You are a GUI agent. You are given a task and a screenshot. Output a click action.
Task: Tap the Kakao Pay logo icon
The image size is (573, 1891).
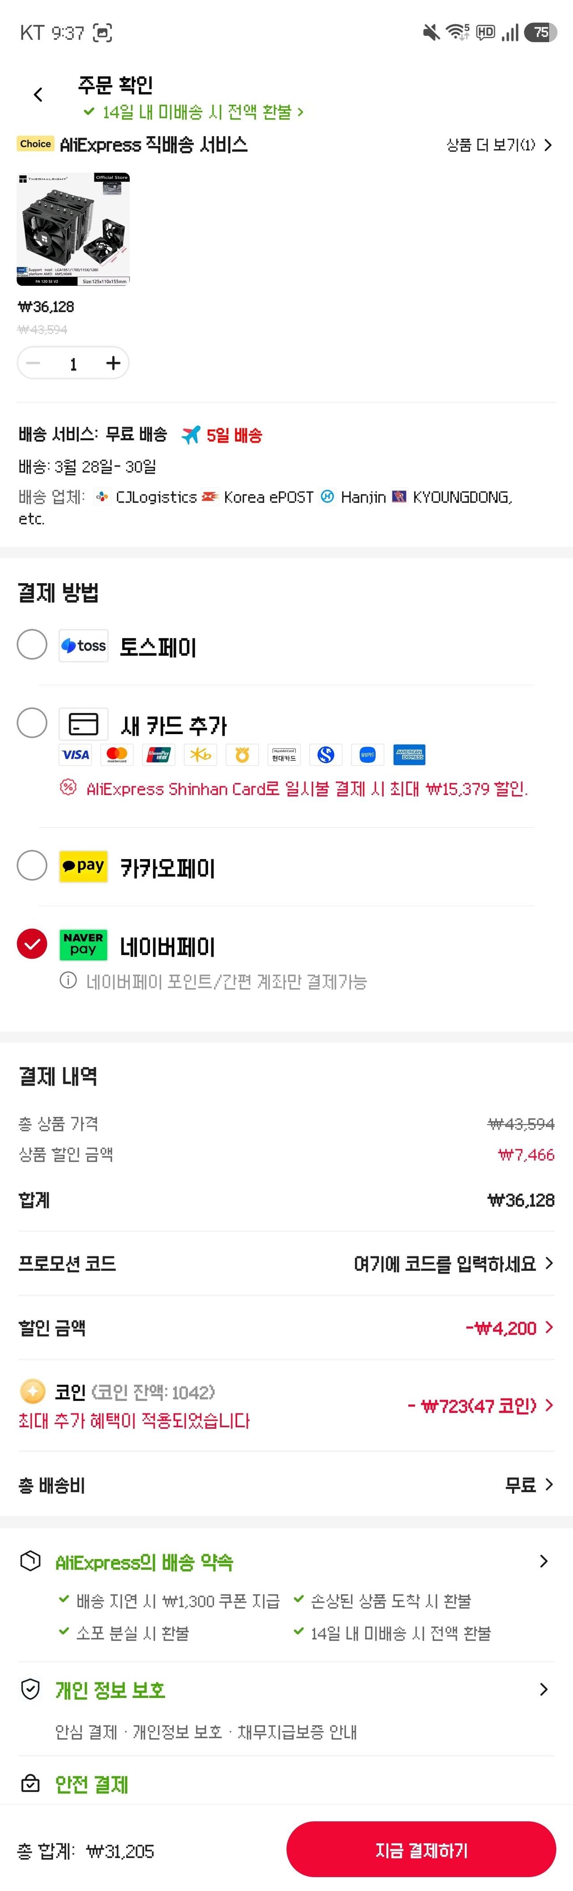point(84,866)
